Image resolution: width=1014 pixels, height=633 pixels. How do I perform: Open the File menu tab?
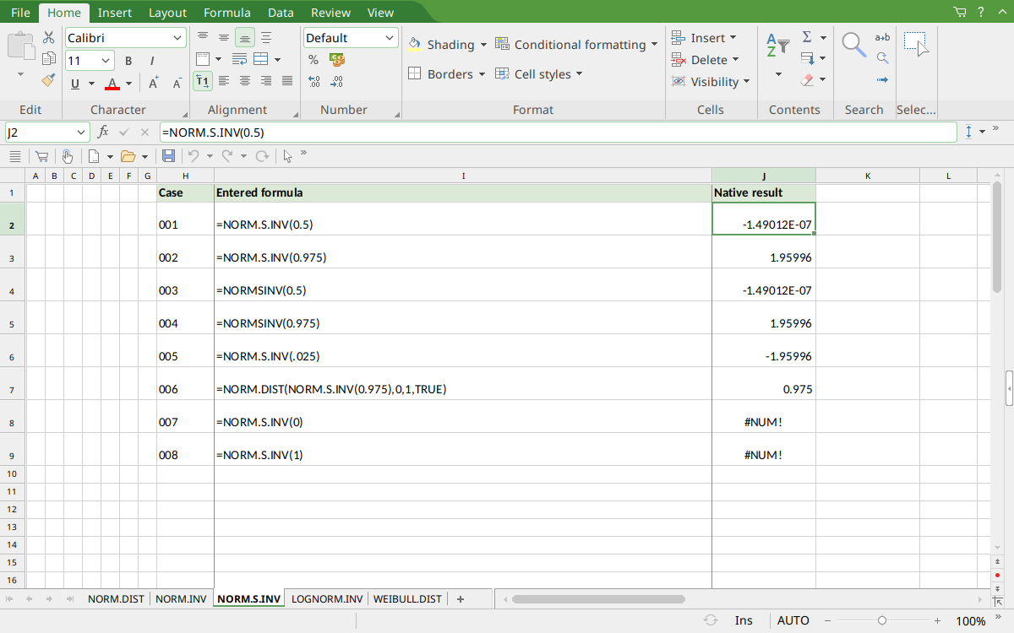tap(20, 13)
